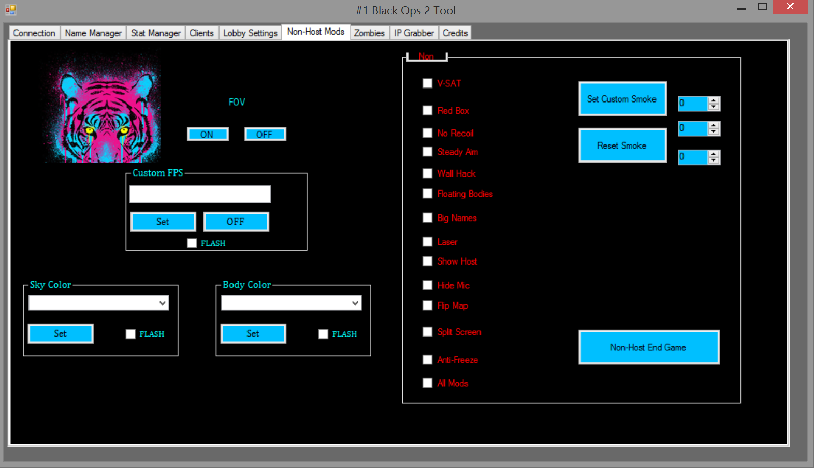Increase the first smoke value spinner
The width and height of the screenshot is (814, 468).
[x=714, y=100]
